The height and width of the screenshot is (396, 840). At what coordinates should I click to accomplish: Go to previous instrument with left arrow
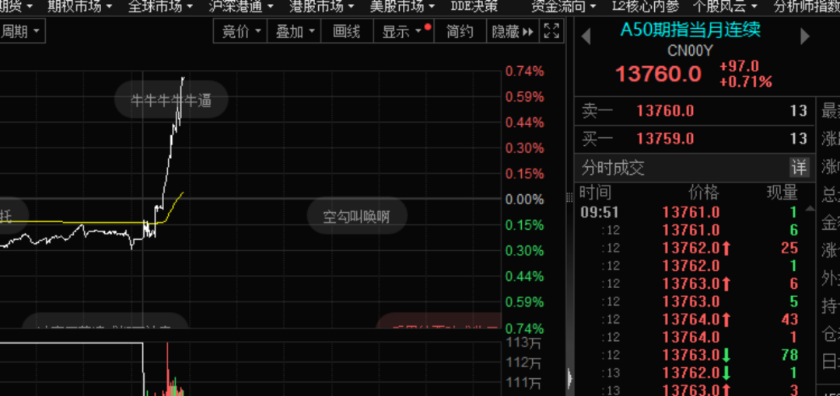pyautogui.click(x=586, y=36)
